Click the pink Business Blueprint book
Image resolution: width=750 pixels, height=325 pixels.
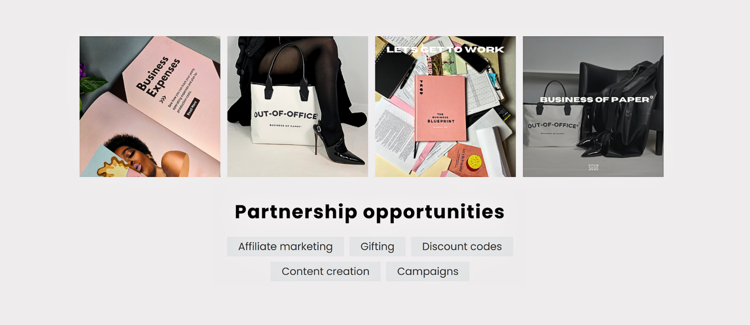pos(440,108)
